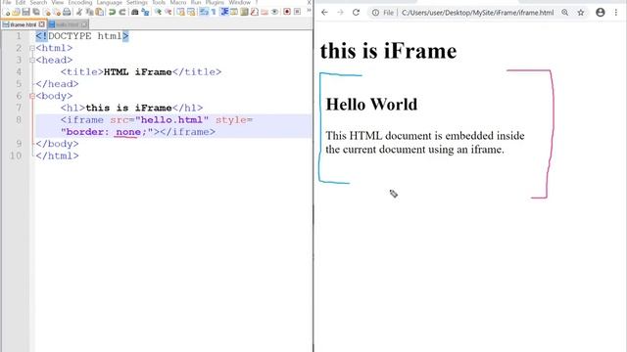
Task: Click the green Undo arrow icon
Action: (112, 12)
